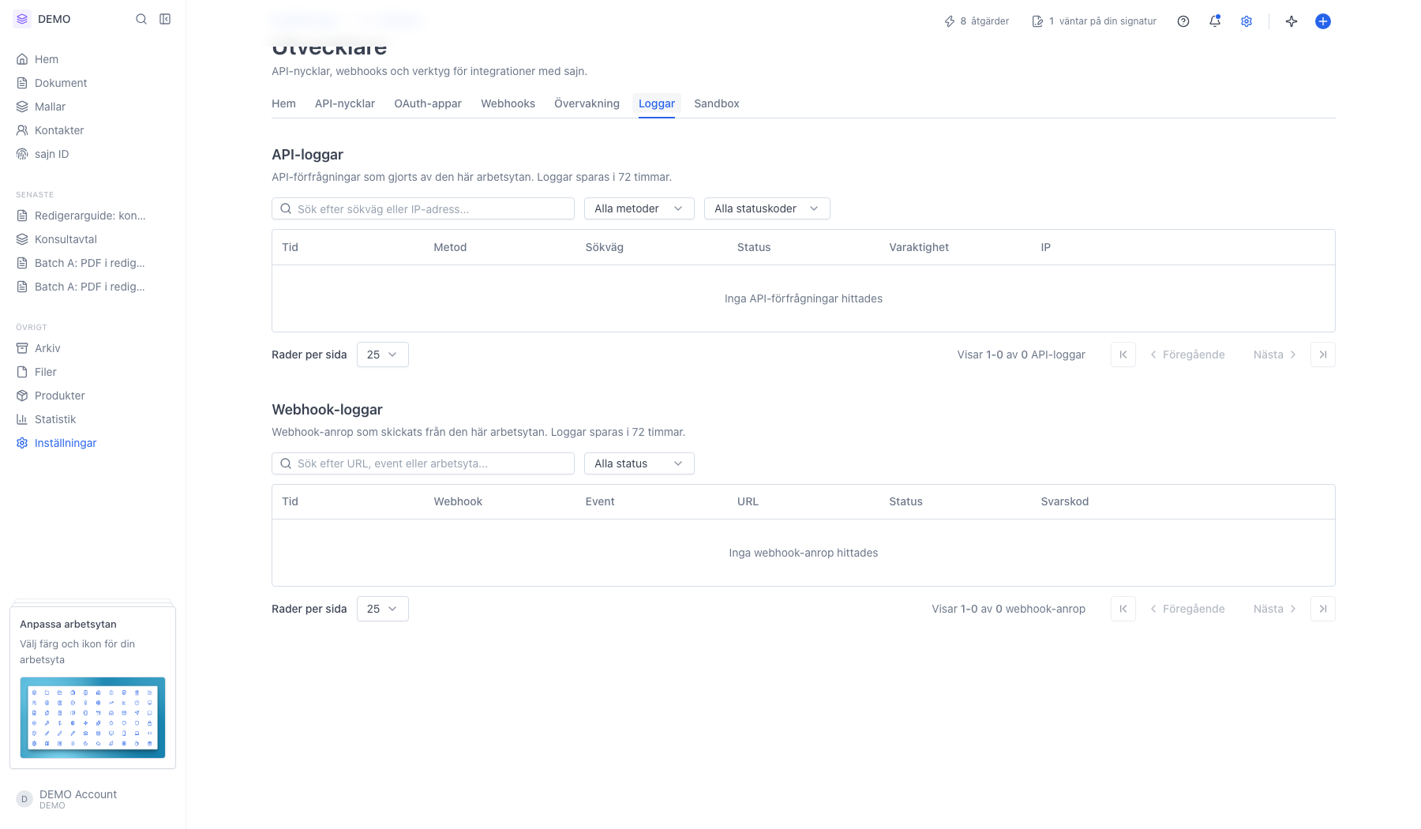Open Kontakter in sidebar
Image resolution: width=1421 pixels, height=829 pixels.
coord(93,130)
